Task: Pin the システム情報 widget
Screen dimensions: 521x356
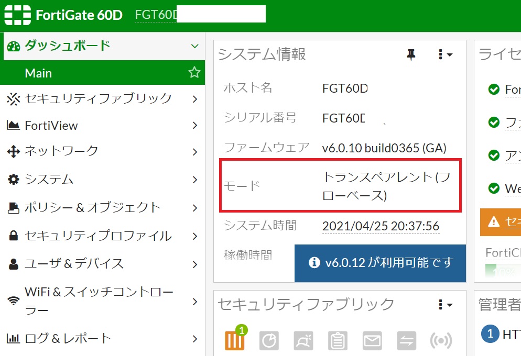Action: click(411, 54)
